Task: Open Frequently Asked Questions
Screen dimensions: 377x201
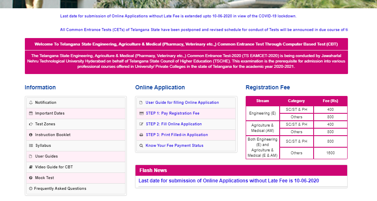Action: tap(60, 189)
